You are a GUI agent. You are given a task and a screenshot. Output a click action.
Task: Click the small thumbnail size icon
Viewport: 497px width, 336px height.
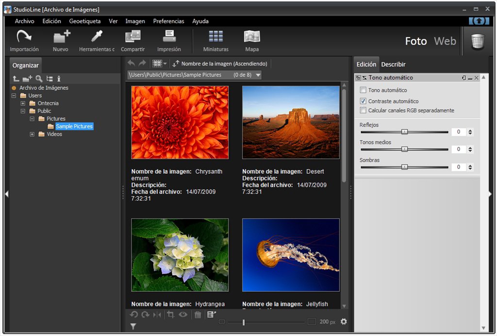coord(222,322)
